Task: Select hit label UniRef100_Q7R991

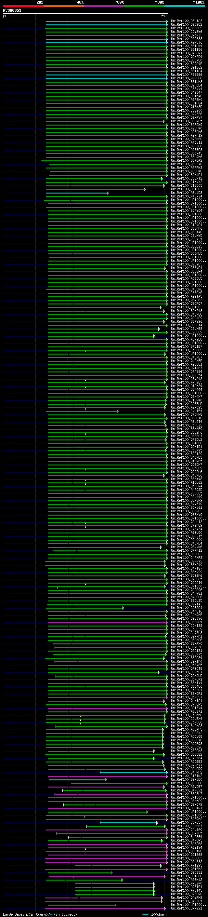Action: 187,909
